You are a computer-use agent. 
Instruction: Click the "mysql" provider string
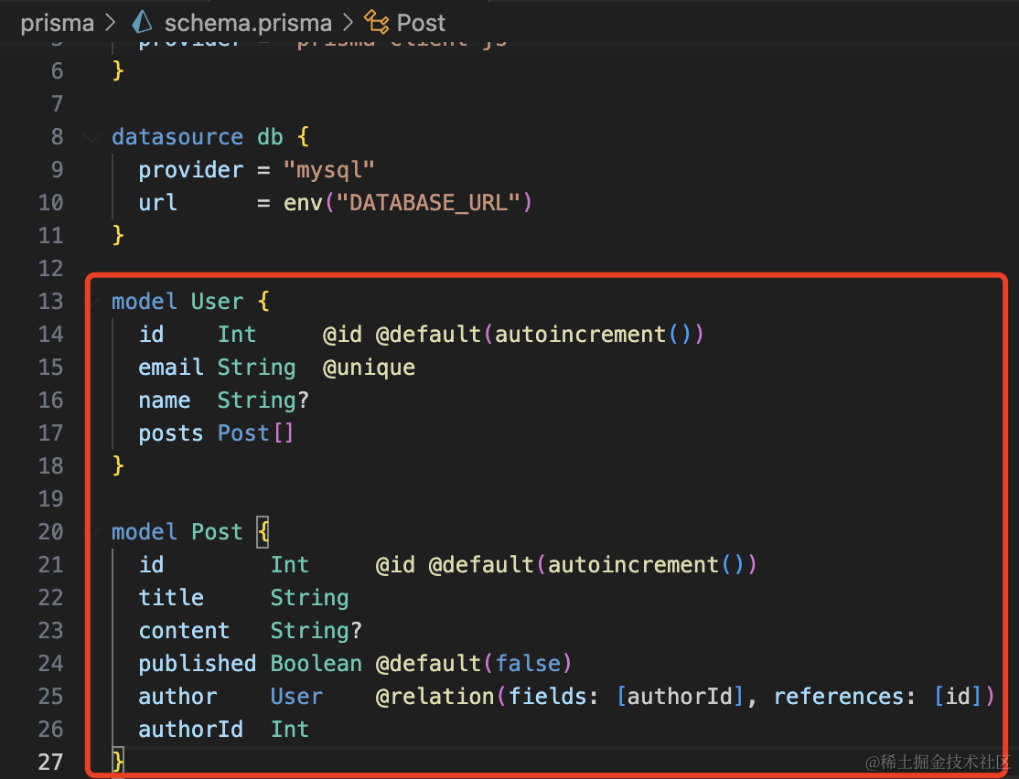[x=329, y=170]
